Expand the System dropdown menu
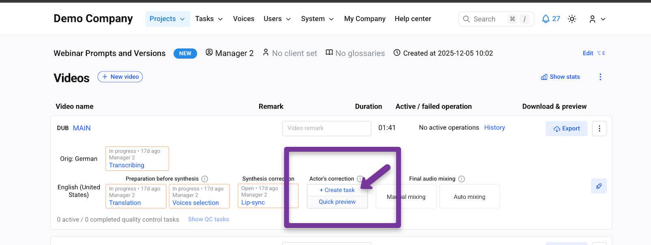 pyautogui.click(x=317, y=19)
